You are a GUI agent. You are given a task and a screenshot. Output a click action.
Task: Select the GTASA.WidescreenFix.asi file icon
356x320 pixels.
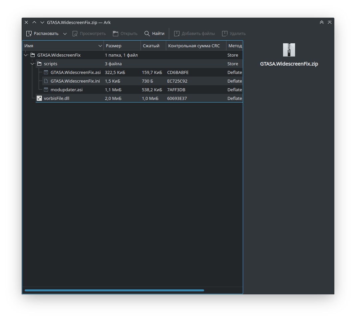(x=46, y=72)
